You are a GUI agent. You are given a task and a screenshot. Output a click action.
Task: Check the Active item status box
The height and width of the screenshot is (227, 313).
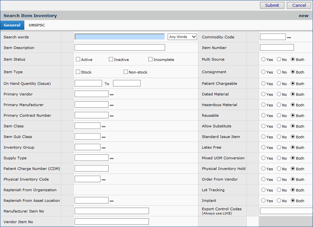[78, 59]
